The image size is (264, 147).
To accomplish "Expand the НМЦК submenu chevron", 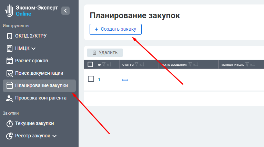I will point(33,49).
